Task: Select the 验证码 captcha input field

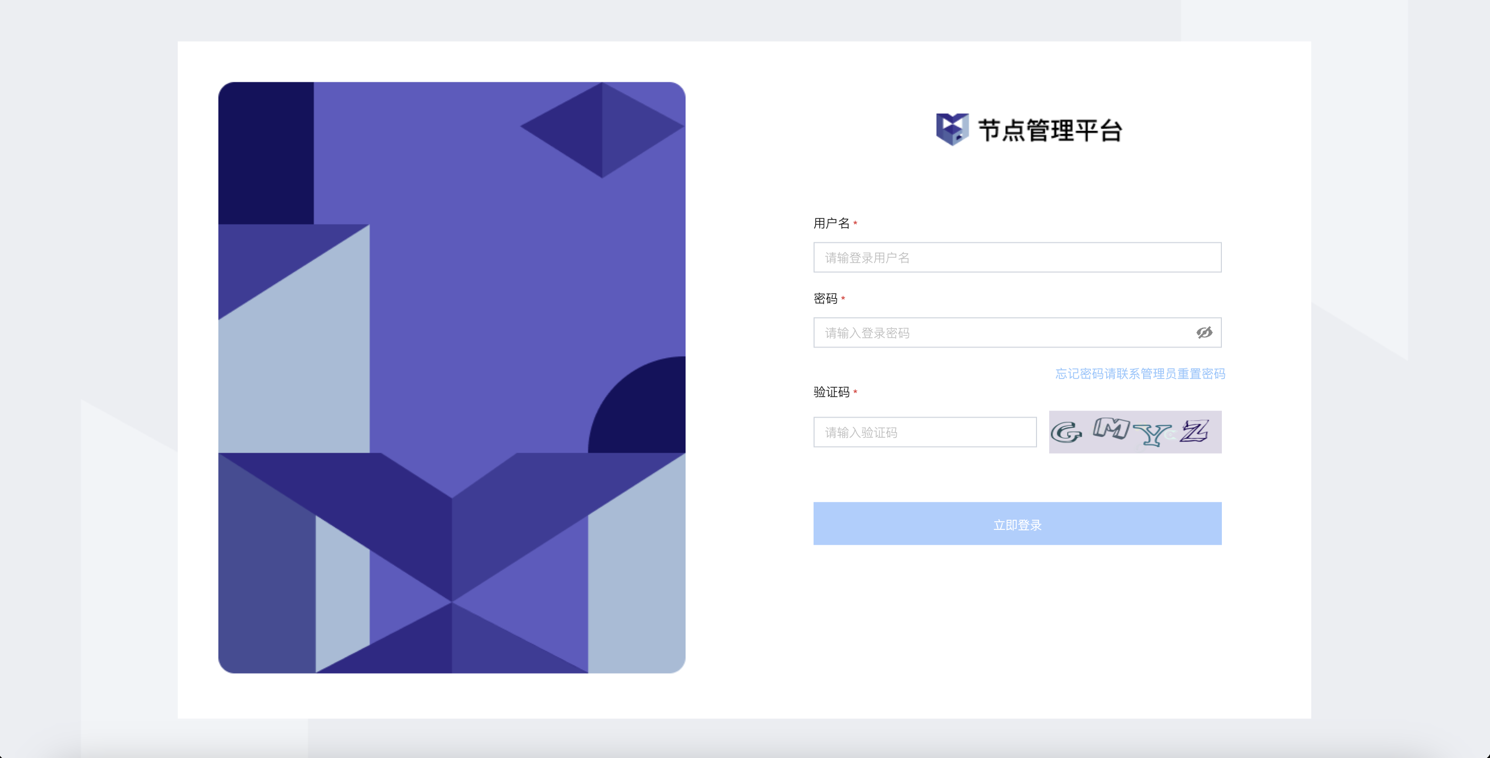Action: pos(925,432)
